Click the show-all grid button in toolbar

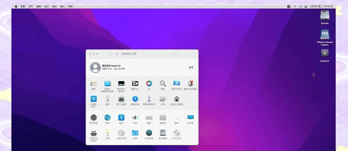click(x=117, y=54)
